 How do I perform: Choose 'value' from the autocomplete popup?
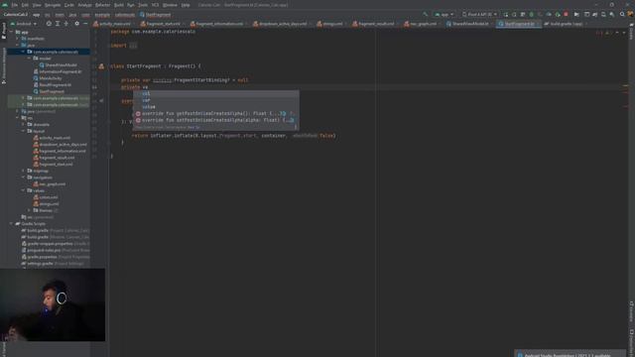[x=216, y=107]
